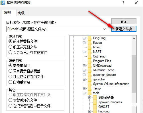Image resolution: width=143 pixels, height=113 pixels.
Task: Click the NSST folder icon
Action: click(x=89, y=52)
